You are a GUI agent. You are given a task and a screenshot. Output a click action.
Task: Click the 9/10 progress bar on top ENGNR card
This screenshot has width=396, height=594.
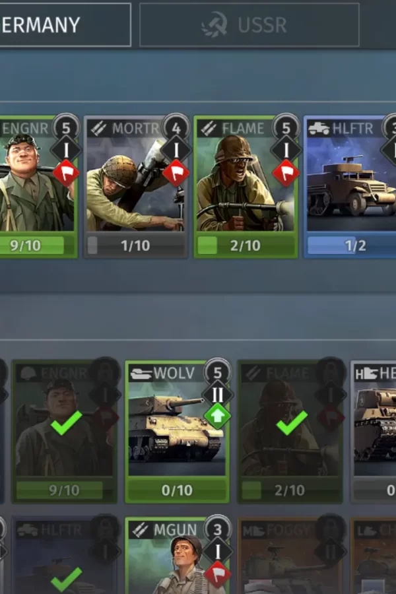click(37, 246)
